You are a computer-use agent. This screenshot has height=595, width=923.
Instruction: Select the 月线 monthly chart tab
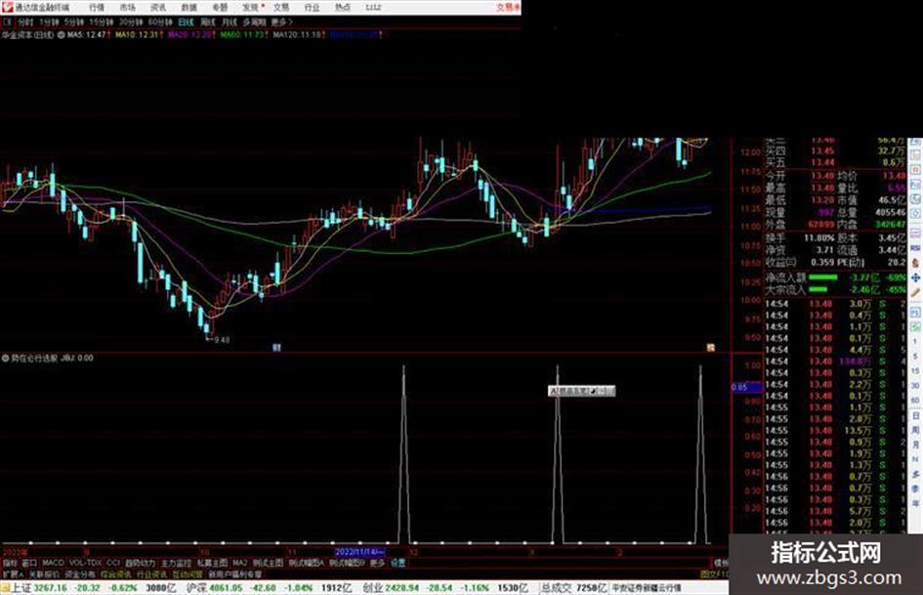[229, 22]
